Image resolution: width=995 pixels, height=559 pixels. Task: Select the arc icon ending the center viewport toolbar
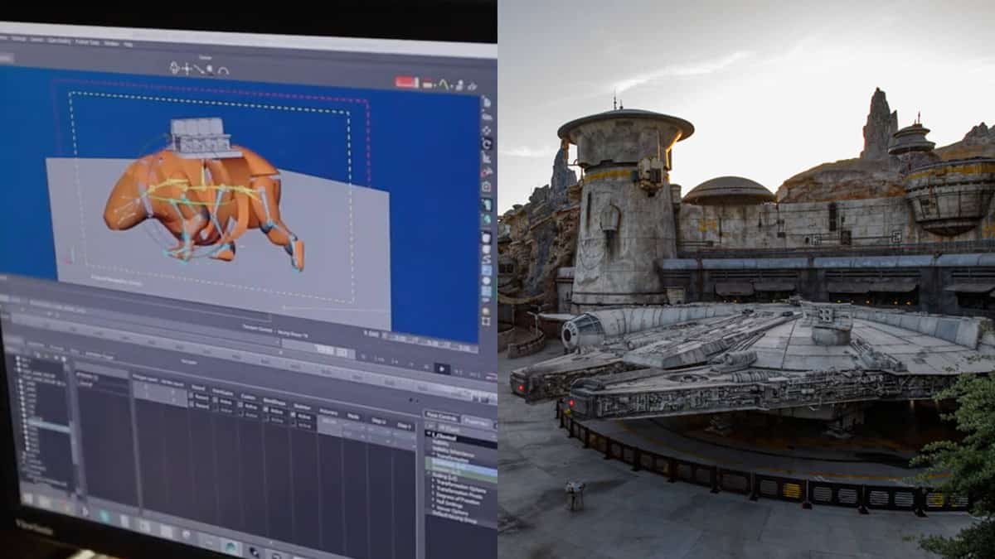tap(223, 71)
